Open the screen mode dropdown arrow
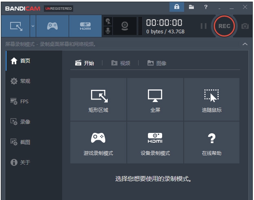Viewport: 254px width, 200px height. click(x=33, y=26)
